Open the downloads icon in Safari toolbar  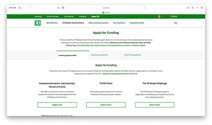[188, 8]
